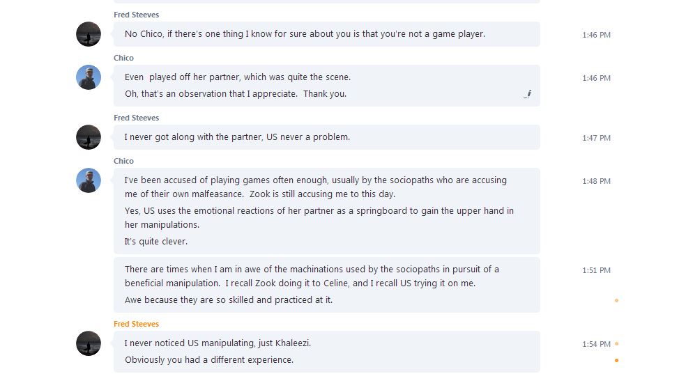Click the orange status dot beside 'Awe because' message
686x374 pixels.
(617, 300)
